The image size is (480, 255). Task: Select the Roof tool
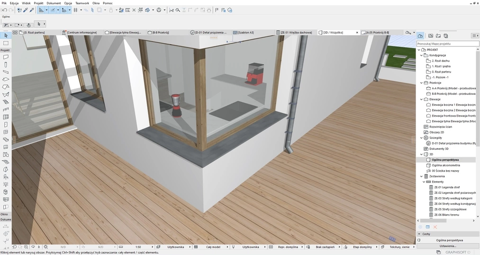coord(6,87)
